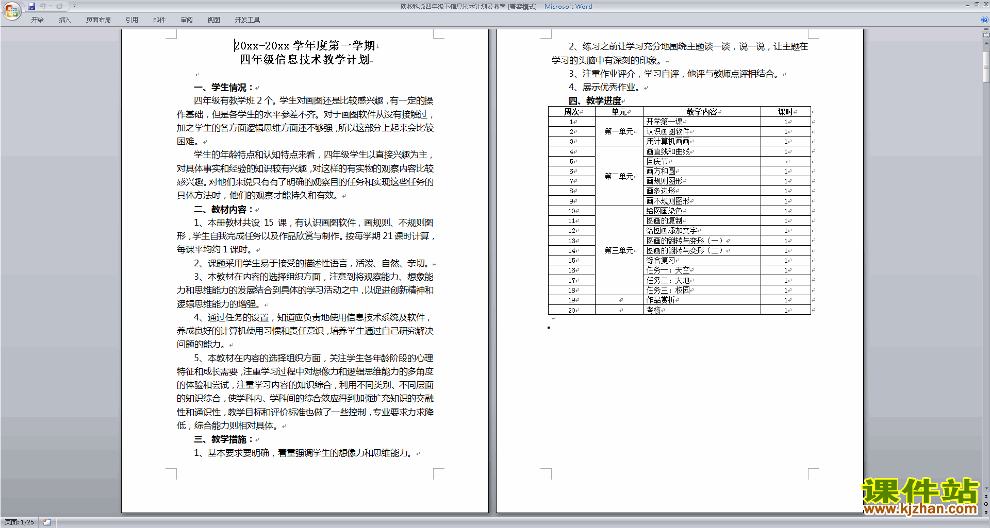Select the 审阅 ribbon tab
This screenshot has height=528, width=990.
(187, 20)
